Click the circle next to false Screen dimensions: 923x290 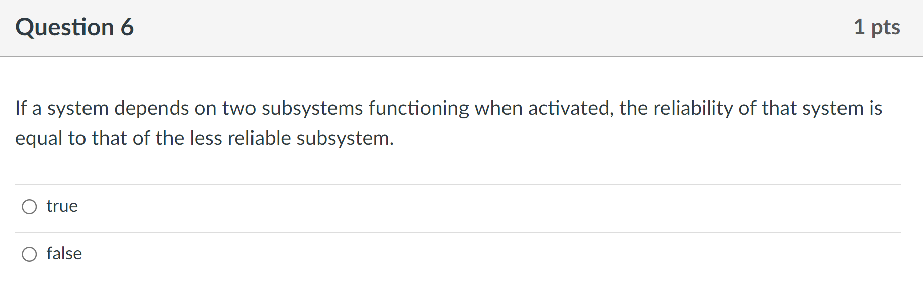(x=30, y=254)
